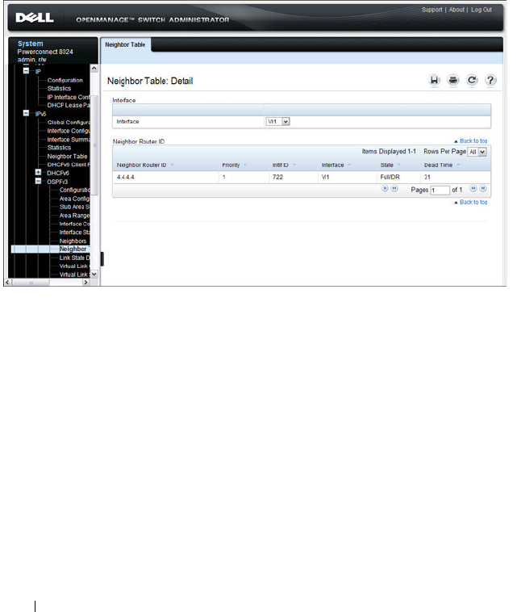Collapse the IP tree node
The image size is (517, 612).
pos(26,70)
